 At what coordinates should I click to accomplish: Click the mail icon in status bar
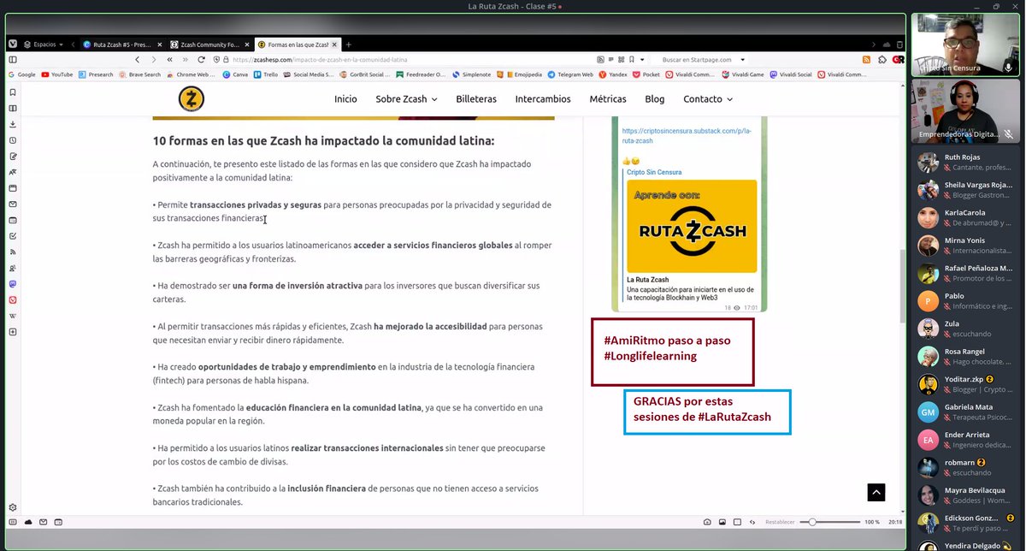(43, 522)
